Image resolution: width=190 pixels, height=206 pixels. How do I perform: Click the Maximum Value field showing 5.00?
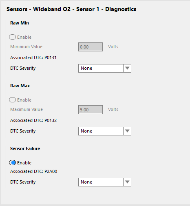click(91, 110)
